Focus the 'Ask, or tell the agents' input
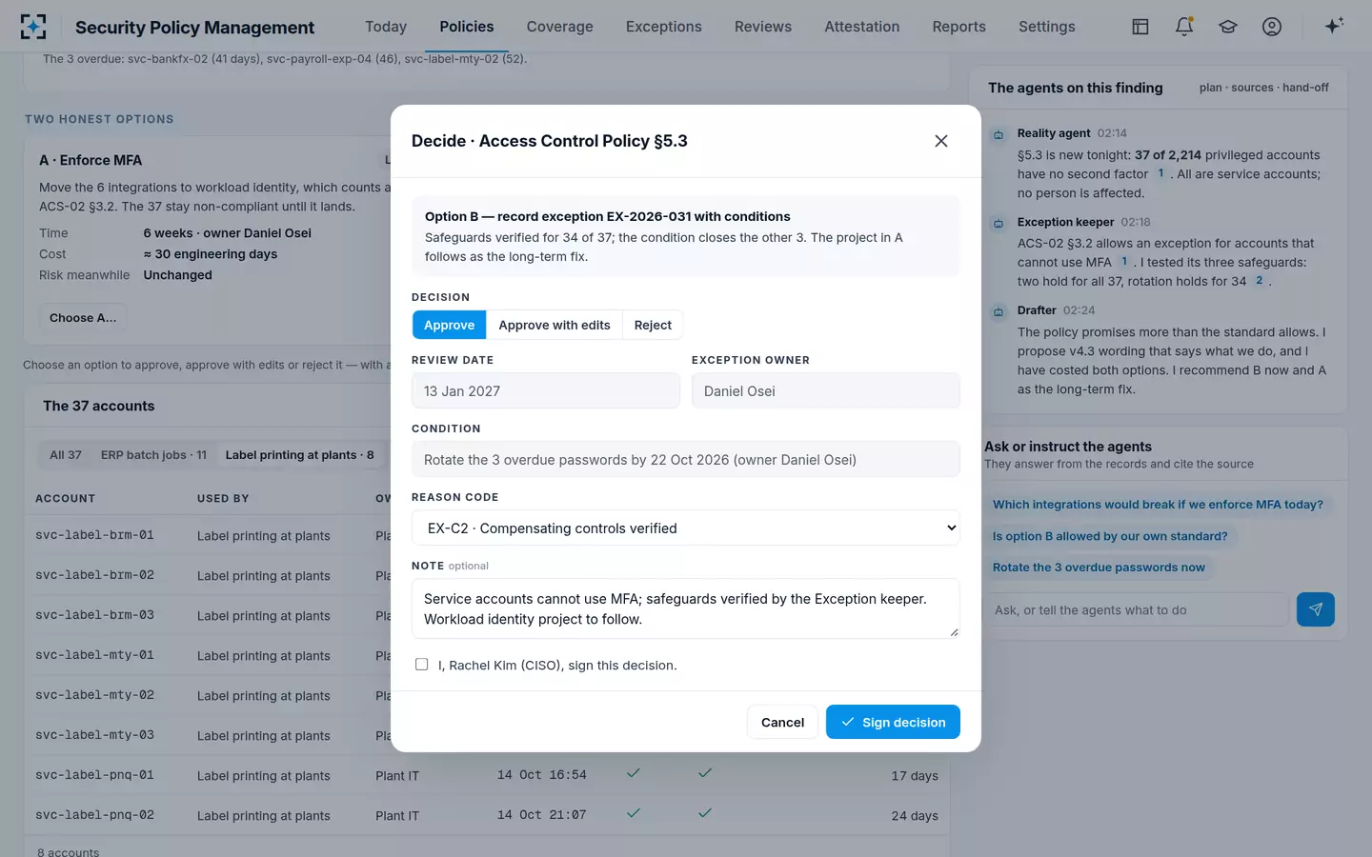 1137,610
